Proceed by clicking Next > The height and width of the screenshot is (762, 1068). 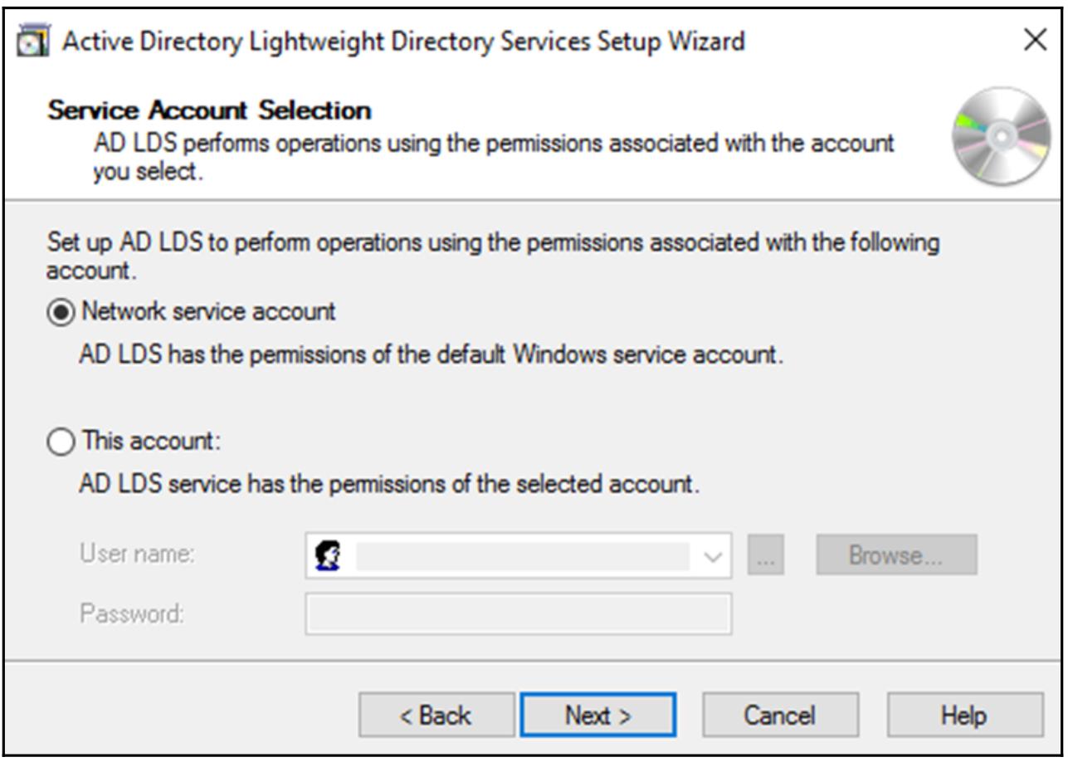point(597,715)
